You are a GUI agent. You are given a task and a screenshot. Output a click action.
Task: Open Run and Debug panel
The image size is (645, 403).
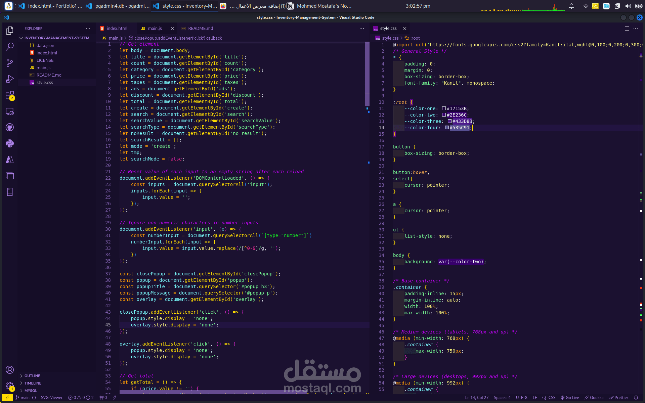coord(10,79)
